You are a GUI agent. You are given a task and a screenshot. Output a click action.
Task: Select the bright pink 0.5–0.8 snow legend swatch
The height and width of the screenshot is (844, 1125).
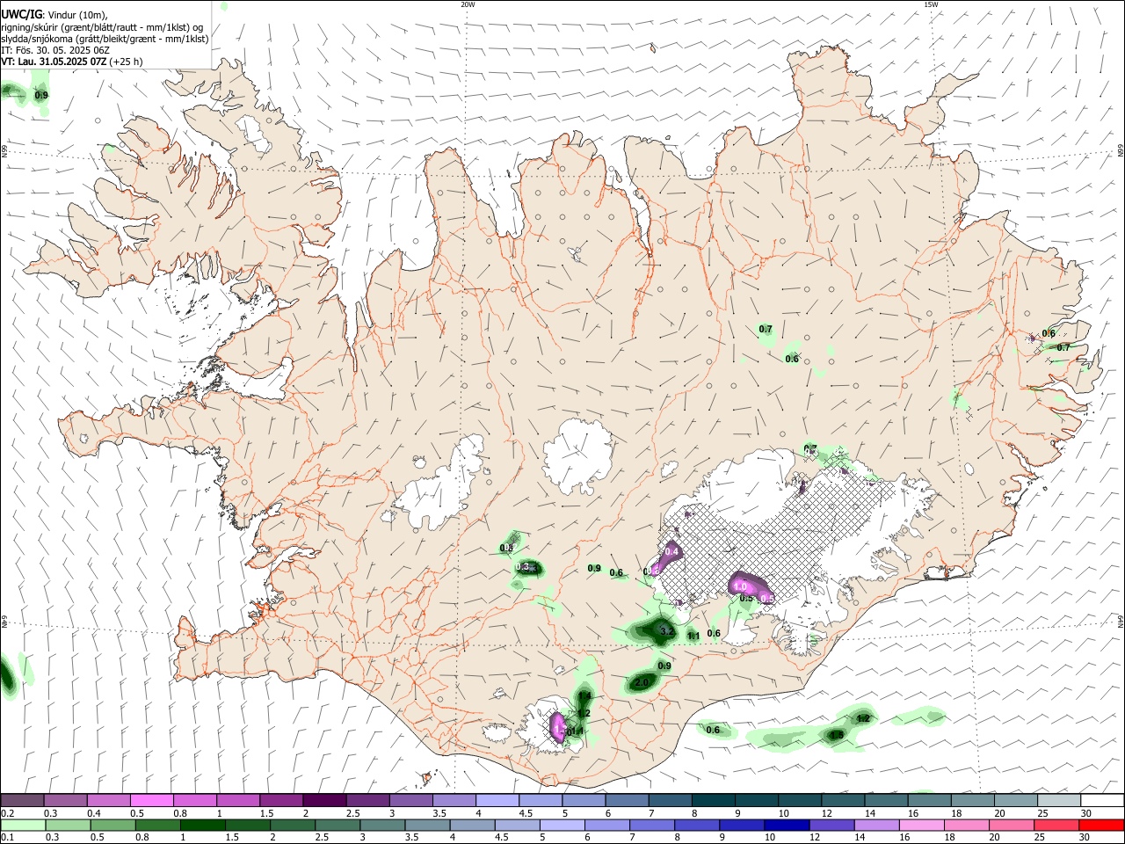pyautogui.click(x=152, y=801)
